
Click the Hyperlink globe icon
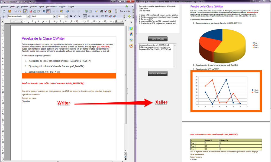86,11
